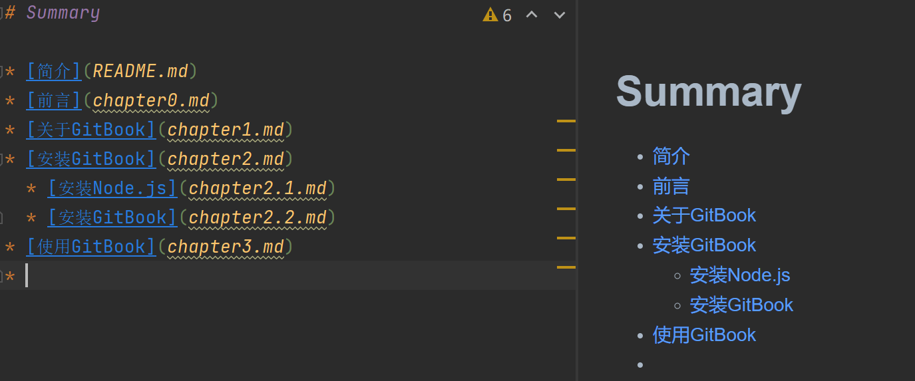The image size is (915, 381).
Task: Jump to next highlighted problem with down arrow
Action: click(x=560, y=15)
